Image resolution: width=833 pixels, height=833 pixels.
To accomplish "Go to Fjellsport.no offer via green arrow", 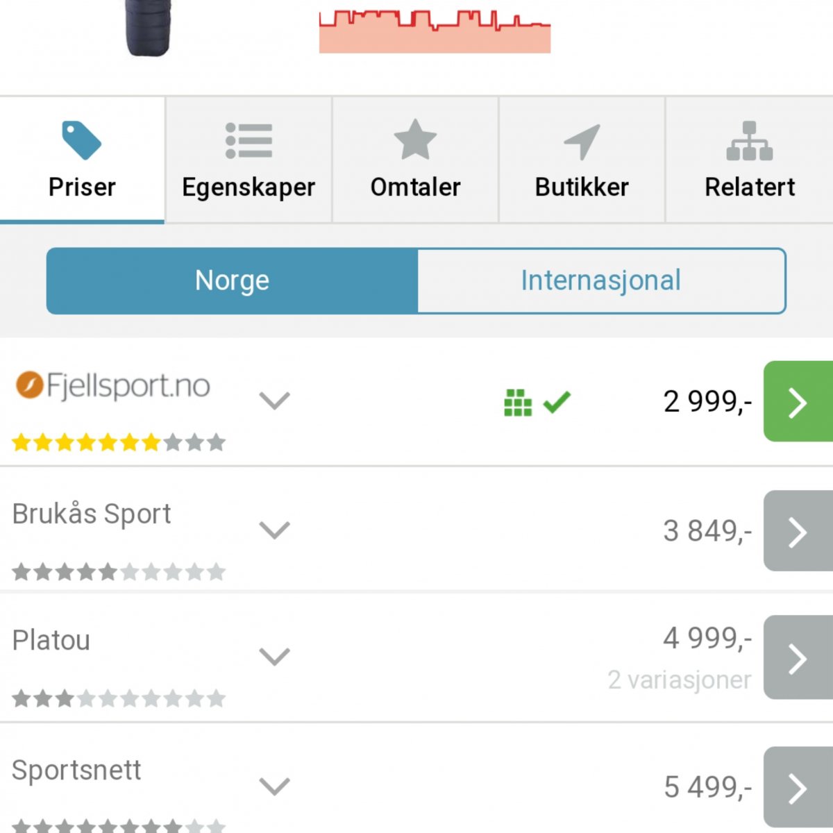I will (798, 402).
